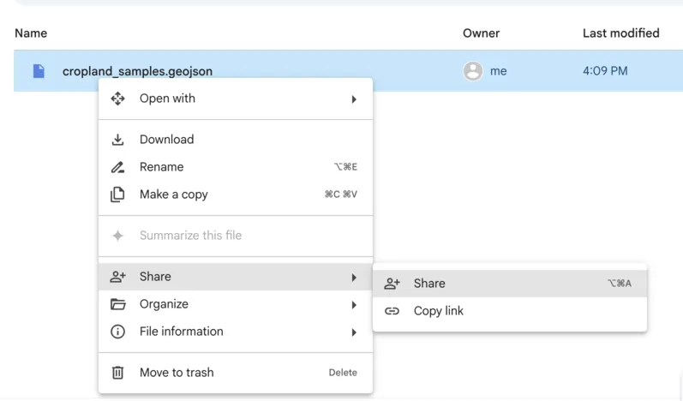Screen dimensions: 683x401
Task: Click the folder icon beside Organize
Action: tap(118, 304)
